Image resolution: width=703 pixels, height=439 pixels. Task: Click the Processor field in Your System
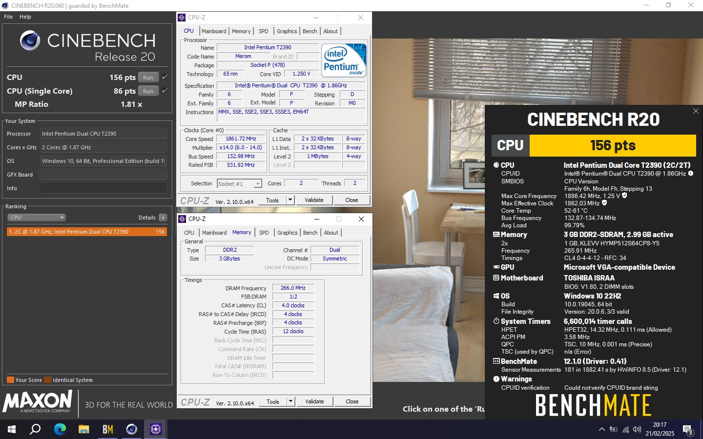coord(103,134)
